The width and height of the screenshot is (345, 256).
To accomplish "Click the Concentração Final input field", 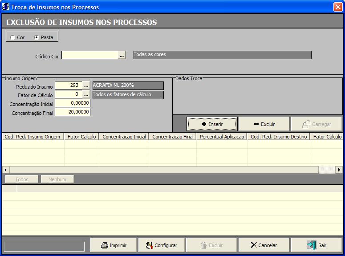I will (x=73, y=112).
